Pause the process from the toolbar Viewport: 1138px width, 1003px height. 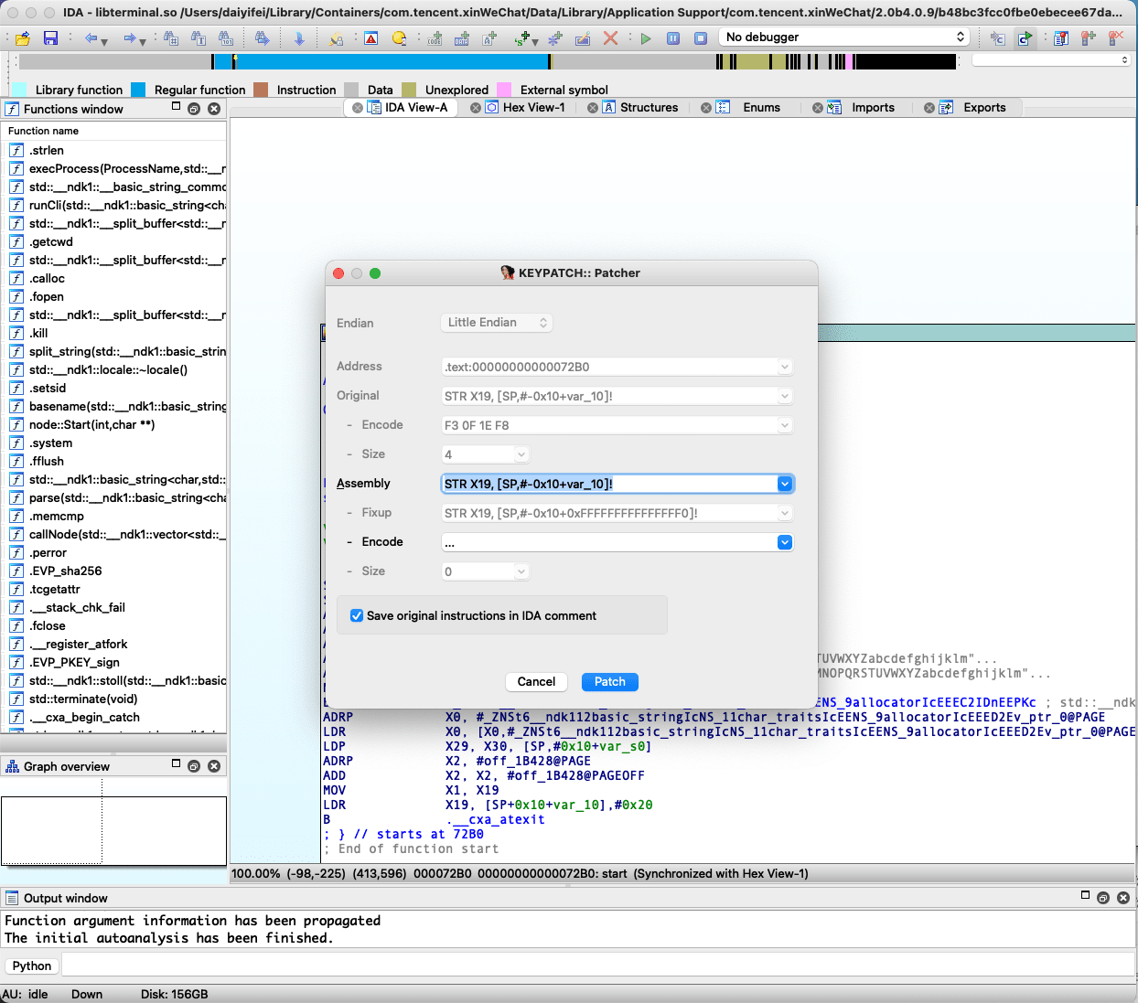673,38
